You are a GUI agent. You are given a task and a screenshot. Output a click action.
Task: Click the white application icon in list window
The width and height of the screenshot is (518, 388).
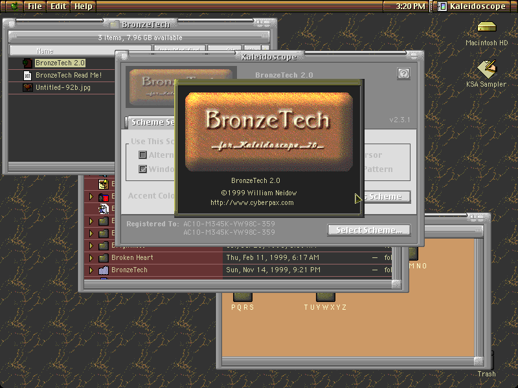pos(104,209)
